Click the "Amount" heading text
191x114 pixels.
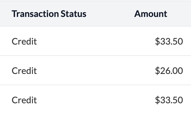(151, 14)
